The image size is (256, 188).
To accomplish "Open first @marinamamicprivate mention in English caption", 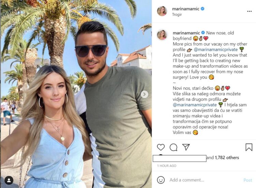I will (216, 49).
